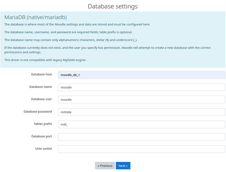The image size is (226, 172).
Task: Click the 'Tables prefix' label
Action: click(x=43, y=124)
